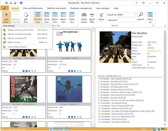The image size is (168, 131).
Task: Open the Statistics and export tab
Action: pos(56,8)
